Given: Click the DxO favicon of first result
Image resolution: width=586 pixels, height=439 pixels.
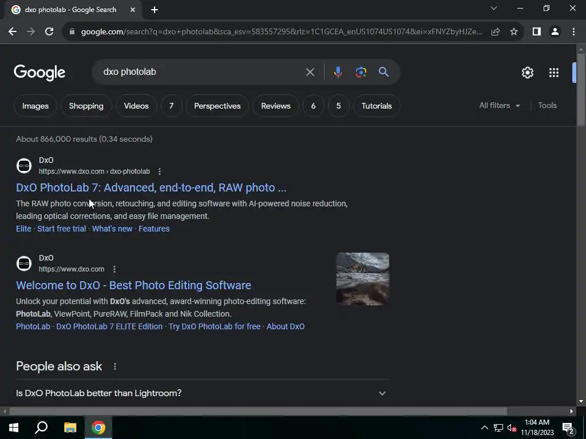Looking at the screenshot, I should click(24, 166).
